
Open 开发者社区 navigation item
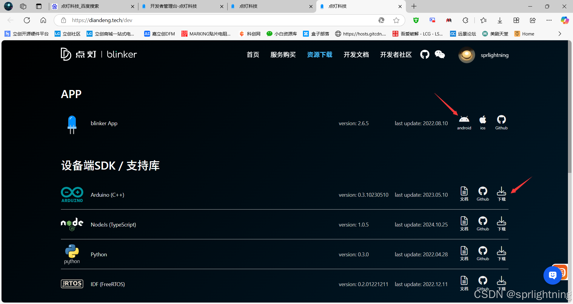tap(396, 55)
